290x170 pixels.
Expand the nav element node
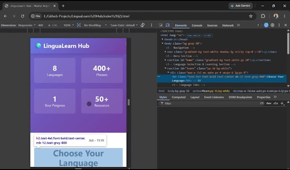coord(165,52)
